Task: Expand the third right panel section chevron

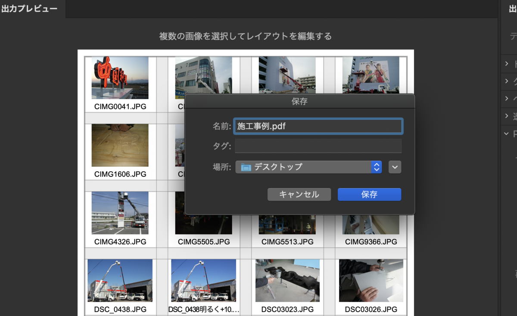Action: click(507, 99)
